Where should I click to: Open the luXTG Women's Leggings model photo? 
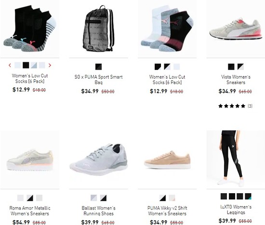(x=236, y=159)
